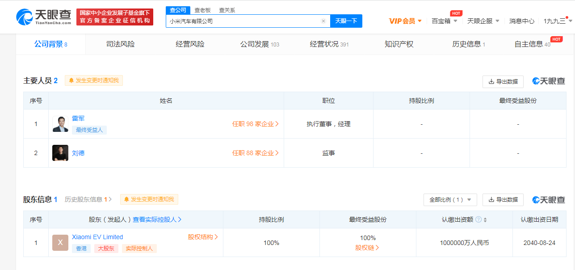Click the TianYanCha logo
Image resolution: width=575 pixels, height=270 pixels.
tap(44, 17)
